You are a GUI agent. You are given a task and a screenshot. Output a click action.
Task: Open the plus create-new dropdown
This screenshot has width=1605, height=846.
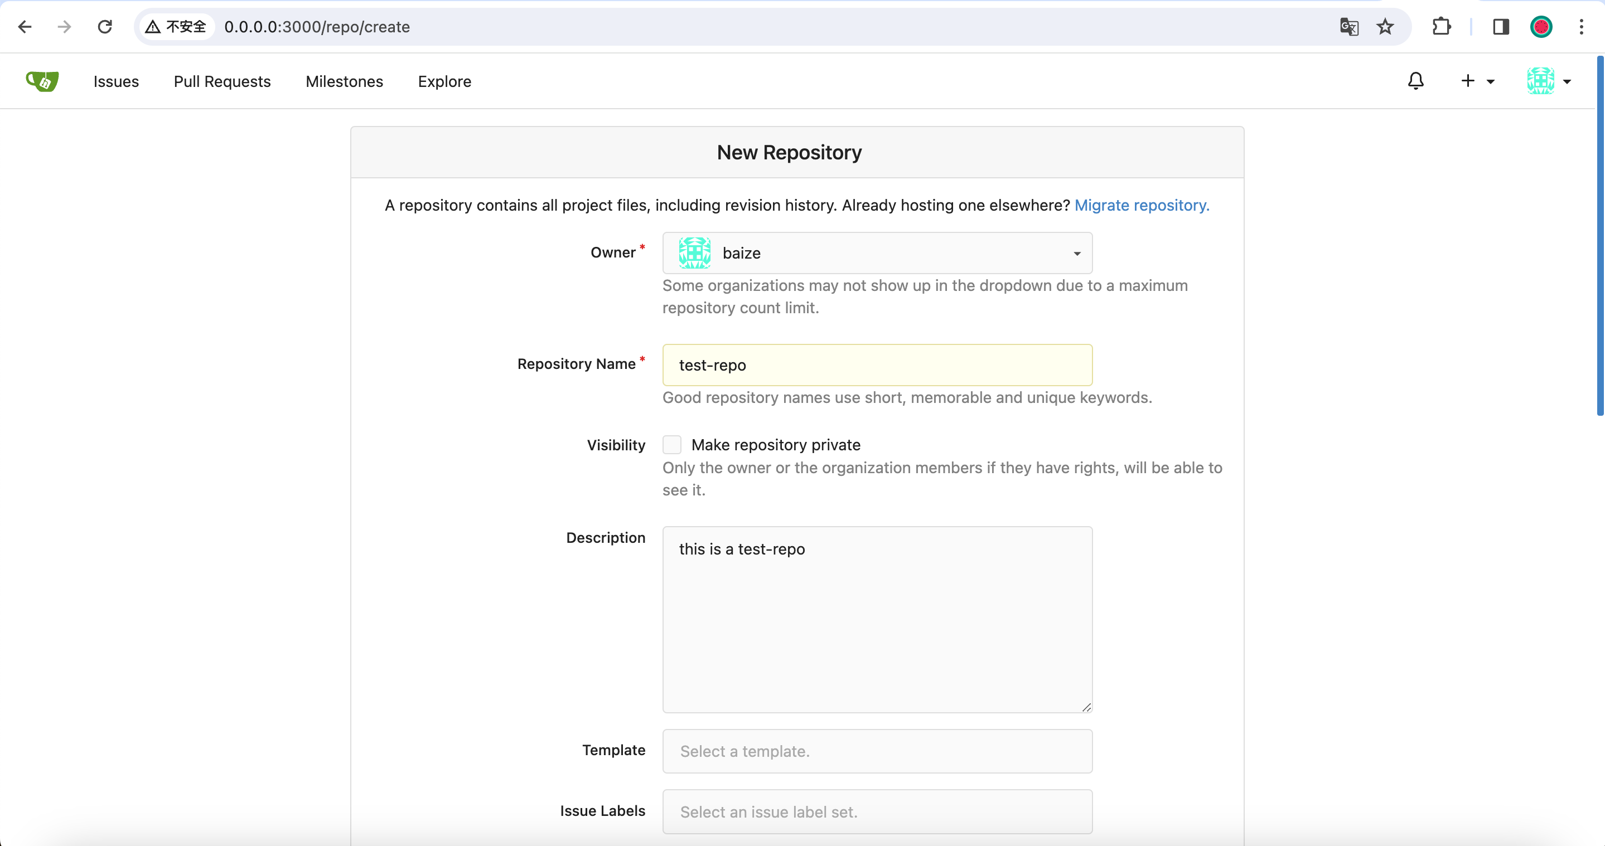[1477, 81]
